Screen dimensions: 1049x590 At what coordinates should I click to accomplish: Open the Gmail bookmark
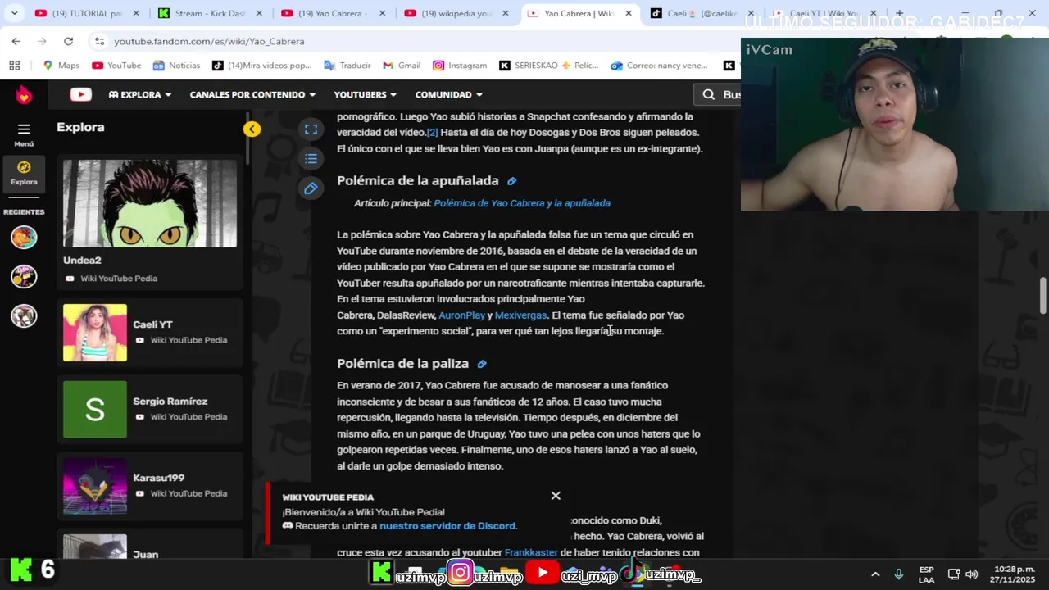tap(402, 66)
